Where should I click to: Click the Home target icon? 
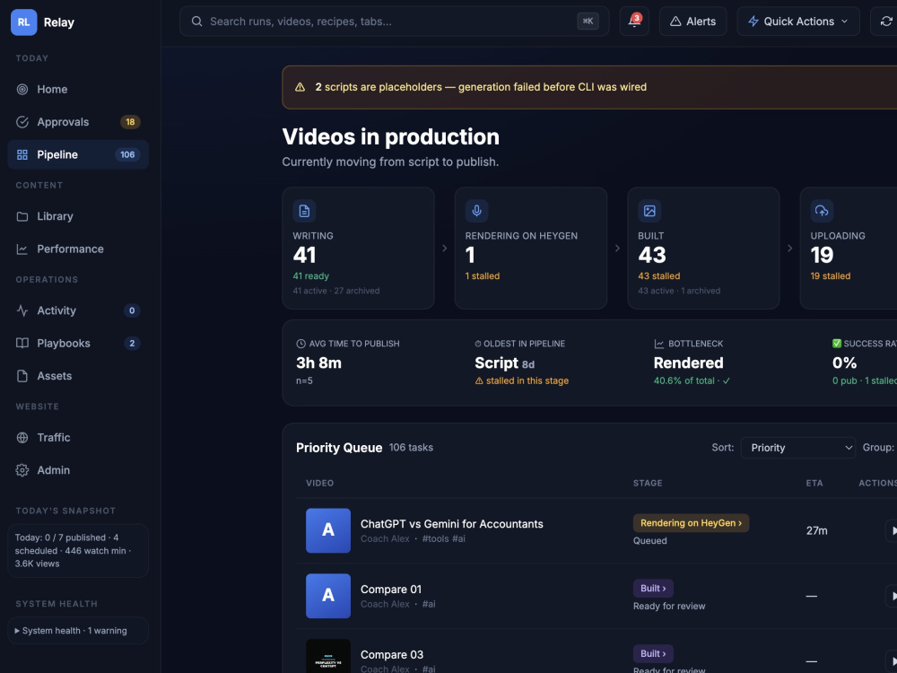coord(22,89)
